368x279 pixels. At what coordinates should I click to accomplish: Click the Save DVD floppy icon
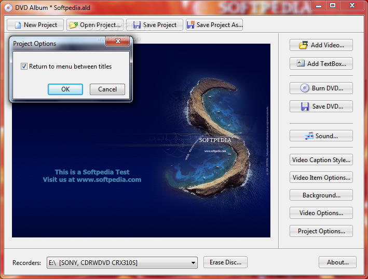pyautogui.click(x=305, y=107)
